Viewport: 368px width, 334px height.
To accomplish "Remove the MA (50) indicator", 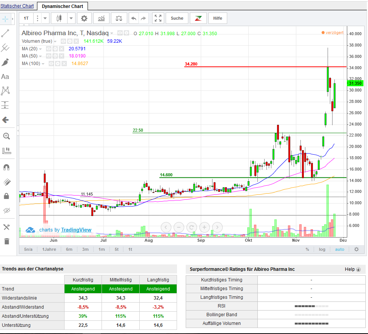I will tap(62, 56).
